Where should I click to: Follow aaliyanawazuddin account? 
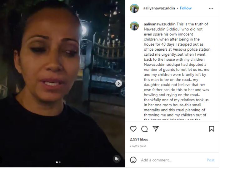coord(186,8)
